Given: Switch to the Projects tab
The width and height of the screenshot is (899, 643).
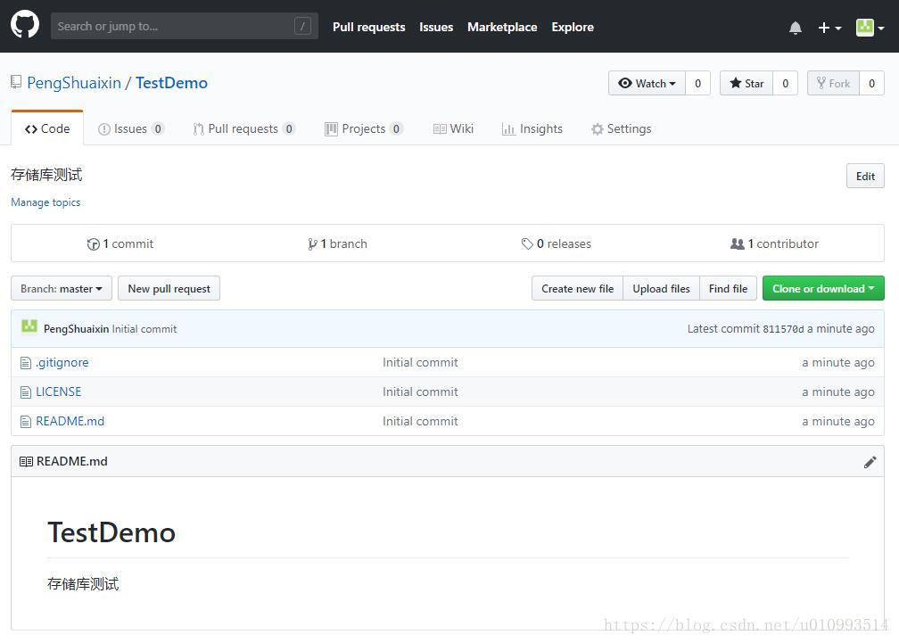Looking at the screenshot, I should click(364, 128).
